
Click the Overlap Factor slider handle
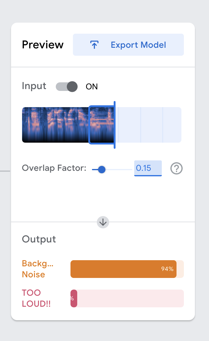coord(101,169)
